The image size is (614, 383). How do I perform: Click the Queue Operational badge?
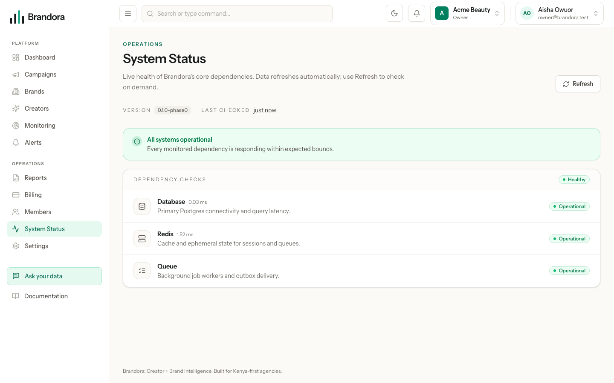pos(569,271)
